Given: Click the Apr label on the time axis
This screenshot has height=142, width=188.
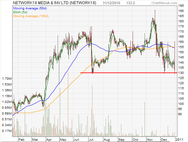Looking at the screenshot, I should 49,140.
